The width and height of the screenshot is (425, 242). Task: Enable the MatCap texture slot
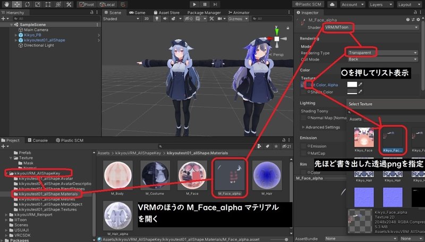[x=303, y=154]
